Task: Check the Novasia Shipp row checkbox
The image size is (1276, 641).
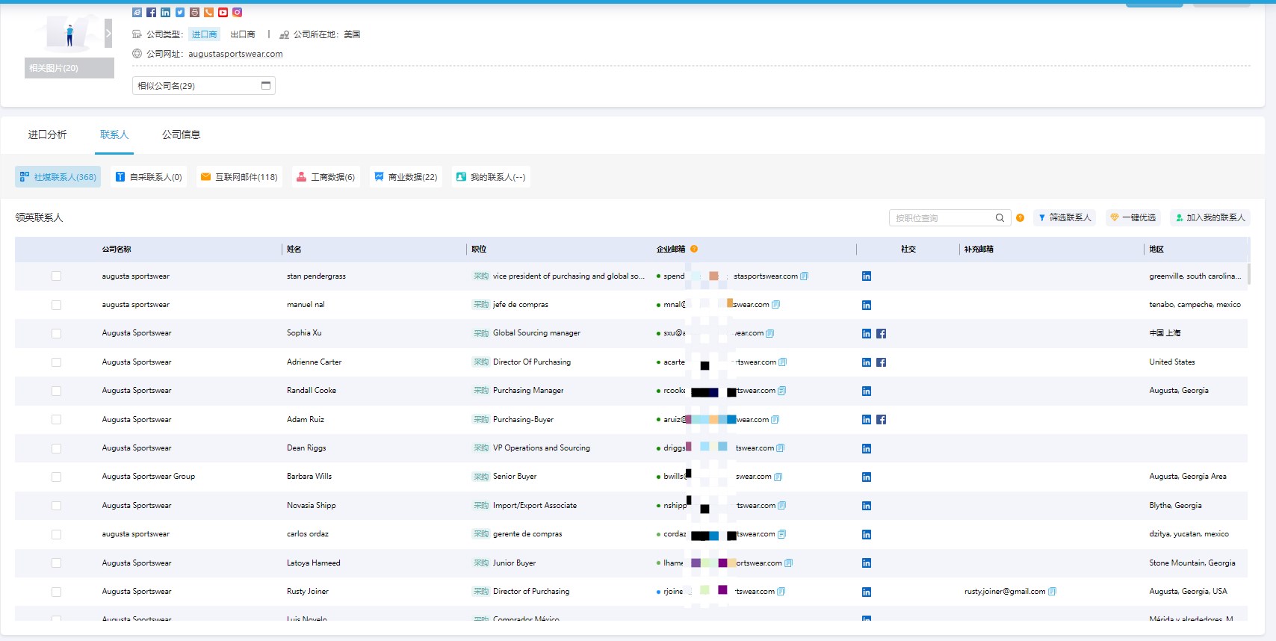Action: [x=56, y=506]
